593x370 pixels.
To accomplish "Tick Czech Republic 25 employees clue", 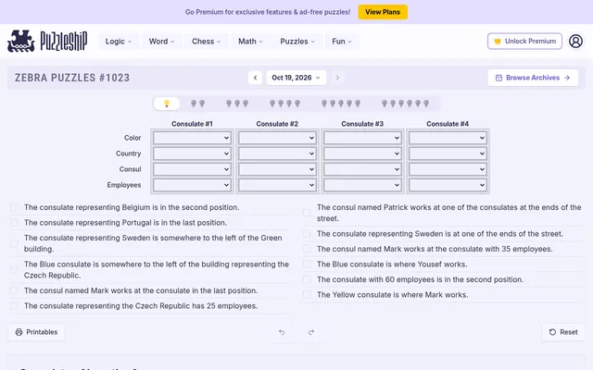I will 14,306.
